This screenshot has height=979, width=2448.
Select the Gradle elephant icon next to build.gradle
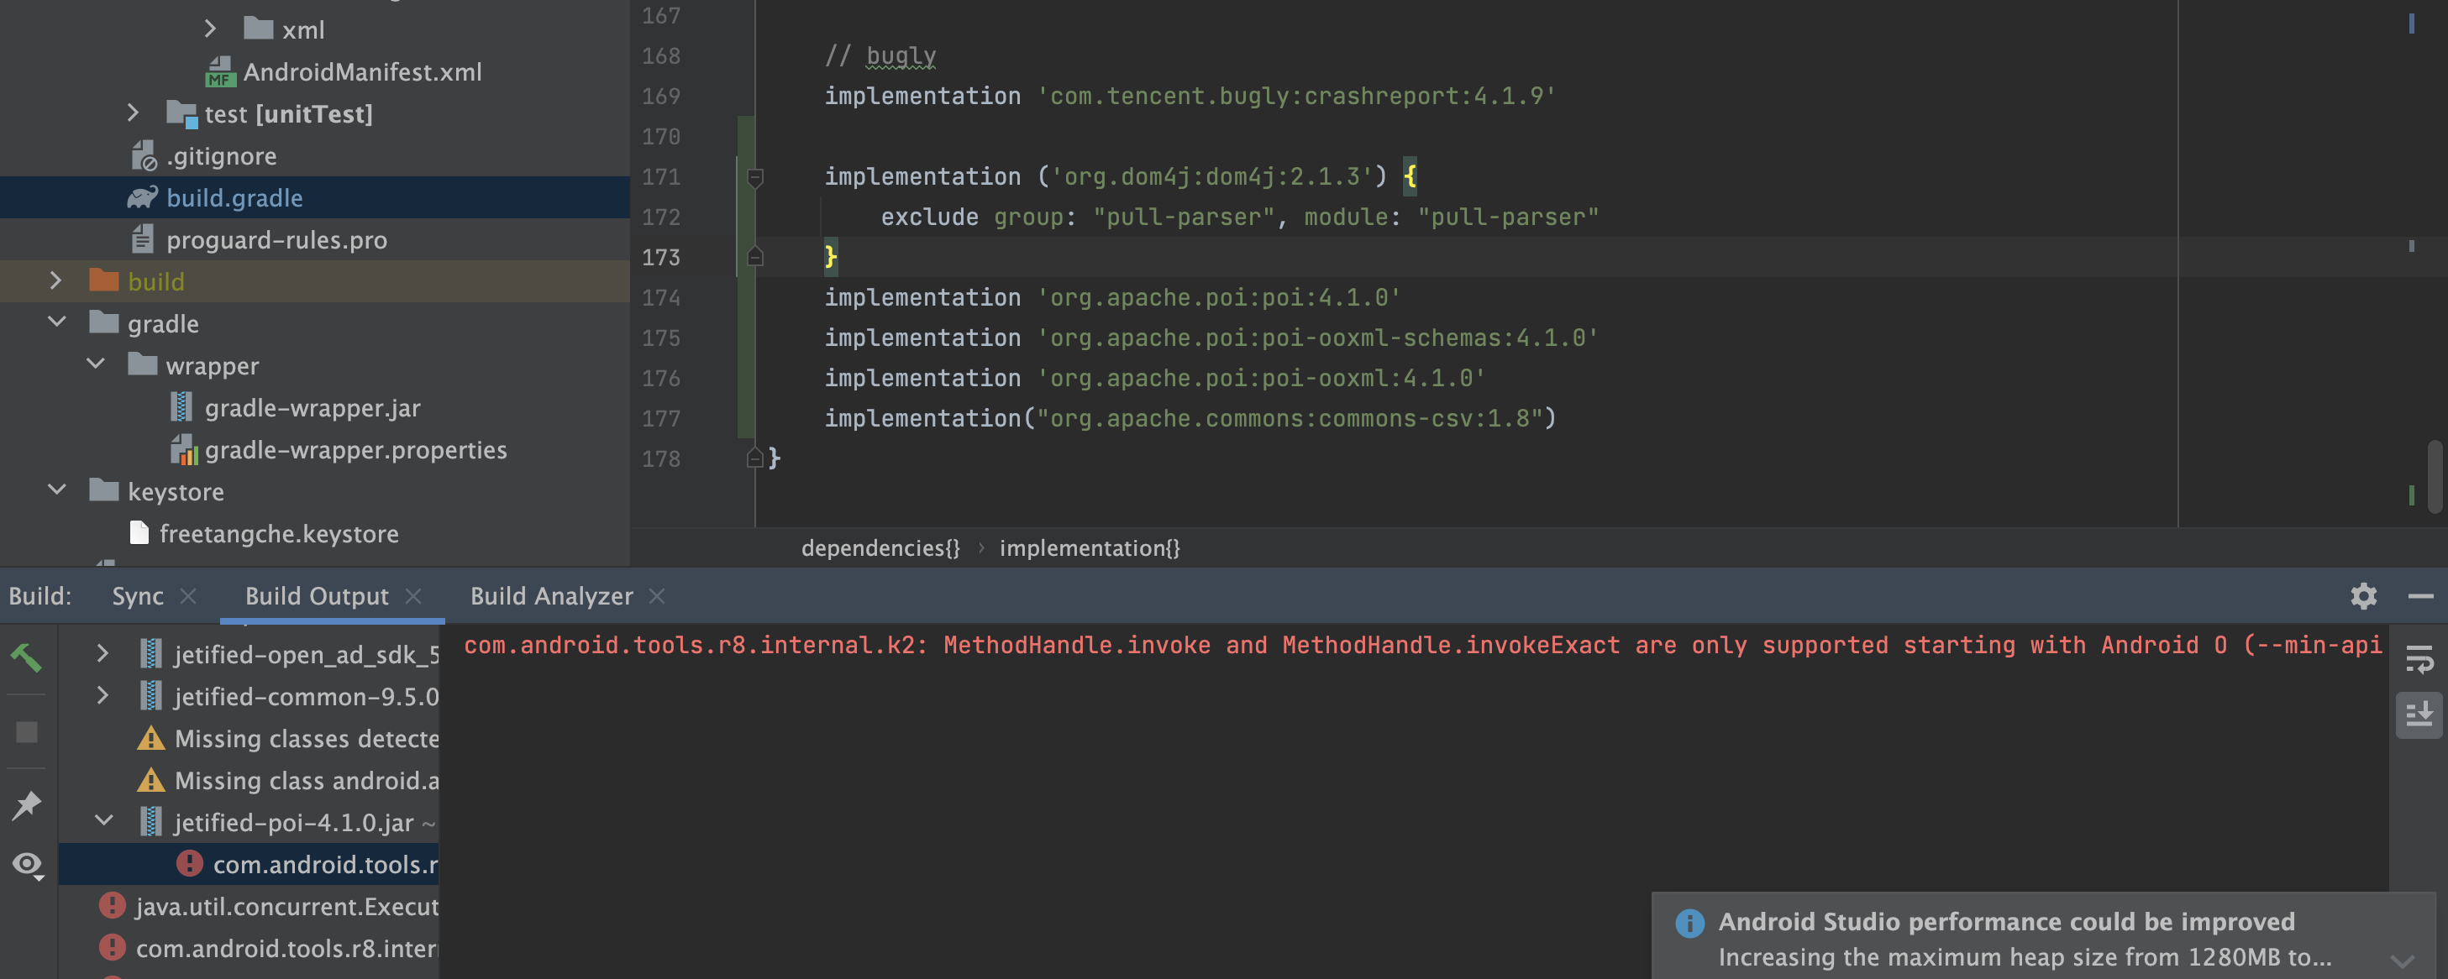click(143, 197)
